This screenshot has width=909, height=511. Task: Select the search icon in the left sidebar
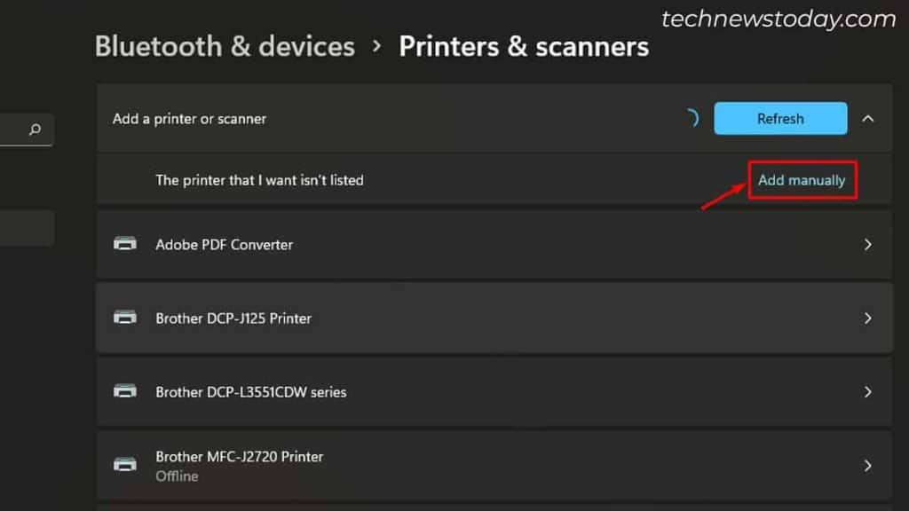click(x=33, y=130)
